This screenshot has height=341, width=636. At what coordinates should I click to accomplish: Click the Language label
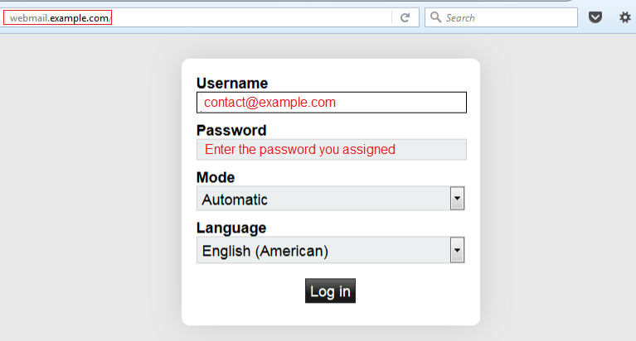(x=231, y=228)
